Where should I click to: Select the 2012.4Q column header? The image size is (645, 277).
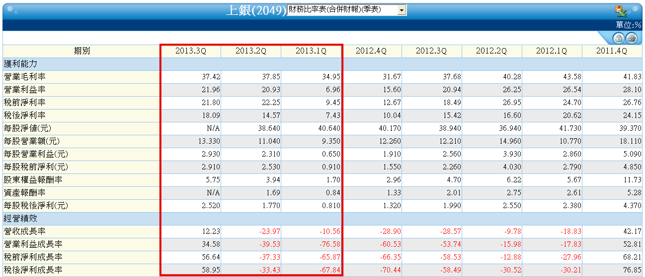click(371, 51)
